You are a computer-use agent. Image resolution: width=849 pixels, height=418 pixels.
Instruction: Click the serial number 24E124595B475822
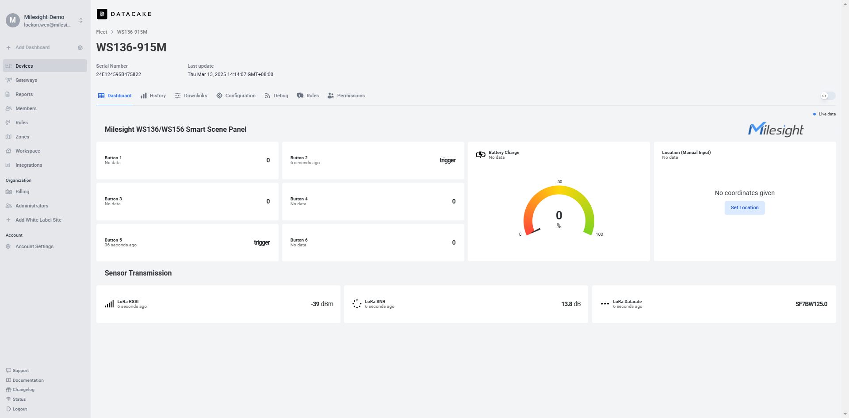click(x=119, y=75)
